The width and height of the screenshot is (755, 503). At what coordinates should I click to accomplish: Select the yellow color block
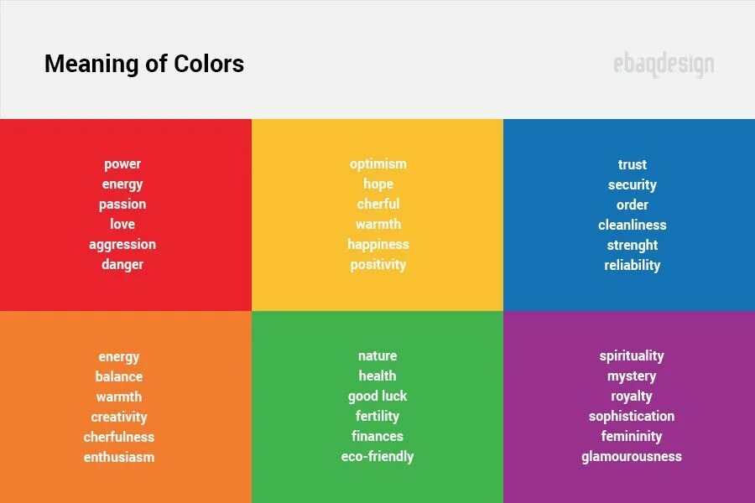click(x=377, y=215)
